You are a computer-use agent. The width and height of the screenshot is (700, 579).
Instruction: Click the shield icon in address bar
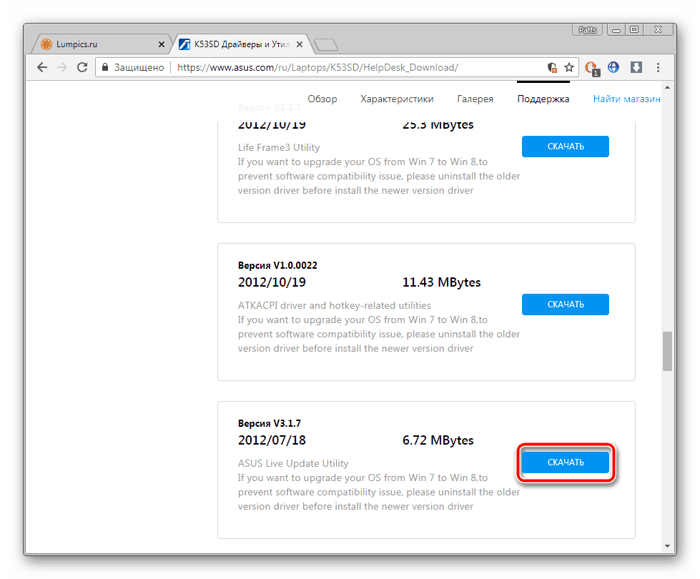552,67
